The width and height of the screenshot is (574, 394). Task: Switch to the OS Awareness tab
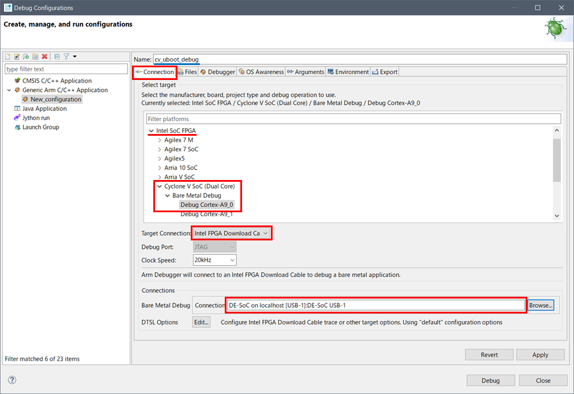[260, 72]
